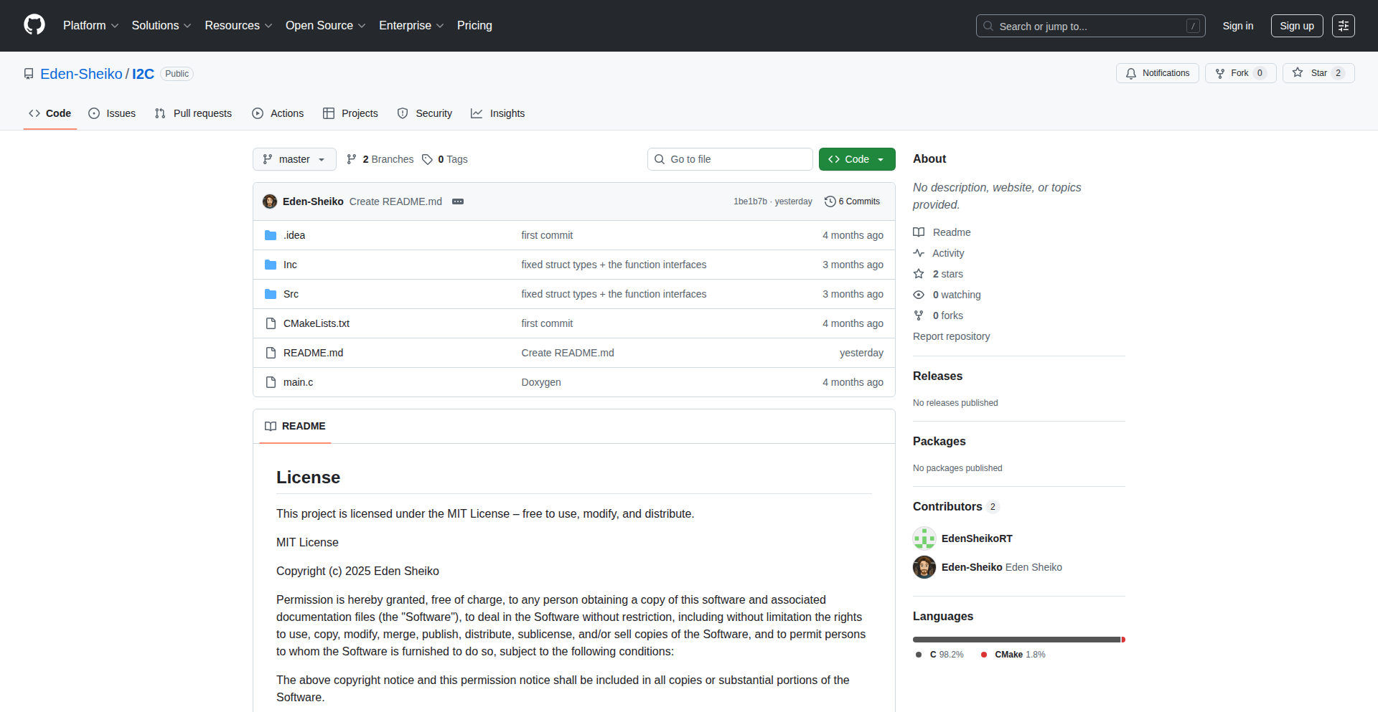Switch to the Code tab
The image size is (1378, 712).
point(50,113)
